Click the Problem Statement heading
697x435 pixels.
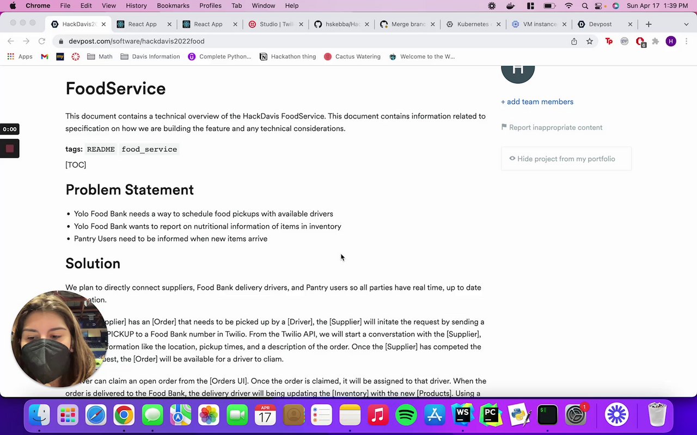(x=130, y=190)
